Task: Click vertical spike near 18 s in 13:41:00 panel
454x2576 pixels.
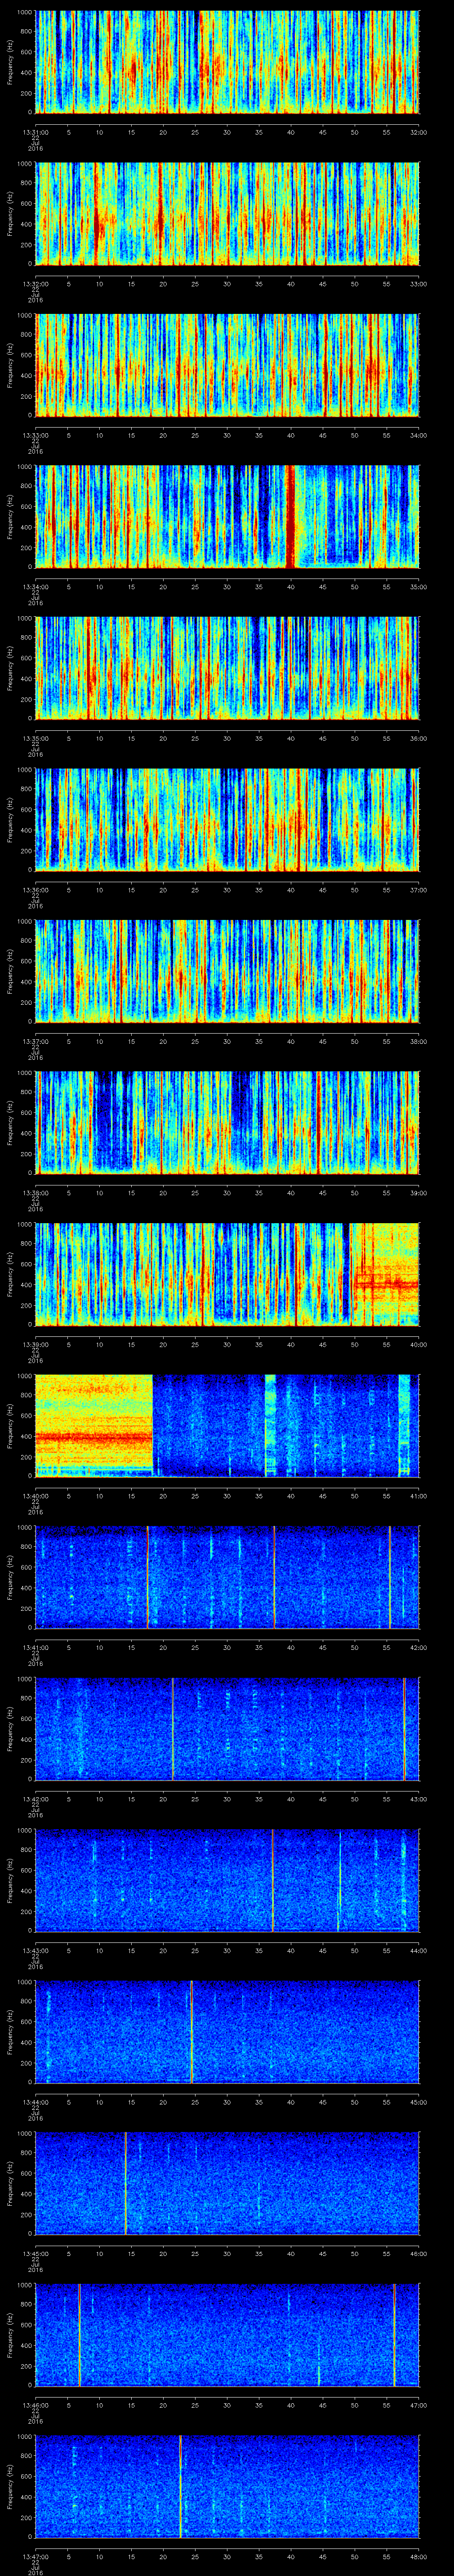Action: click(148, 1578)
